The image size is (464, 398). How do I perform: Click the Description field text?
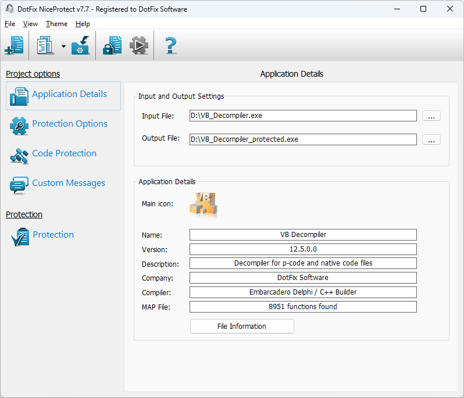click(x=303, y=263)
